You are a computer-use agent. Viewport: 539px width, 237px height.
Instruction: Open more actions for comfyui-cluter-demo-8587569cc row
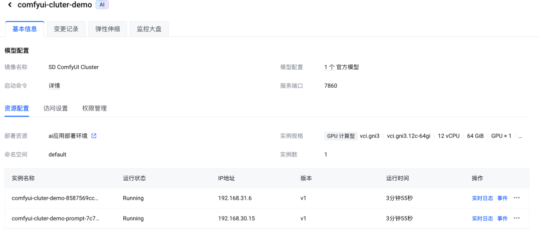pyautogui.click(x=517, y=198)
